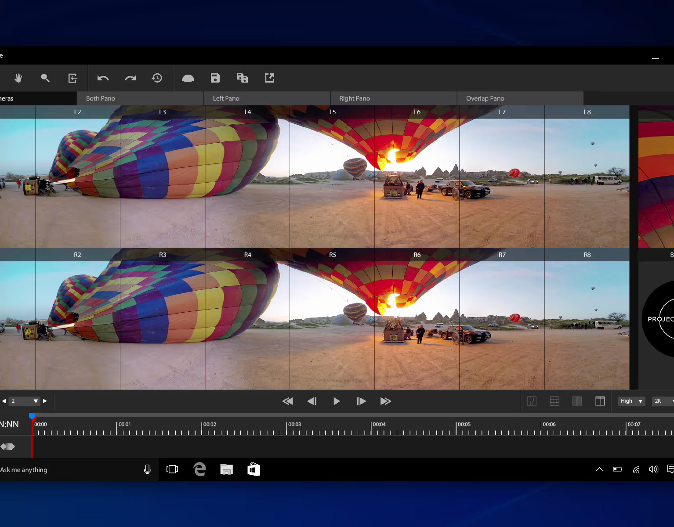This screenshot has height=527, width=674.
Task: Select the R8 camera segment label
Action: pos(587,255)
